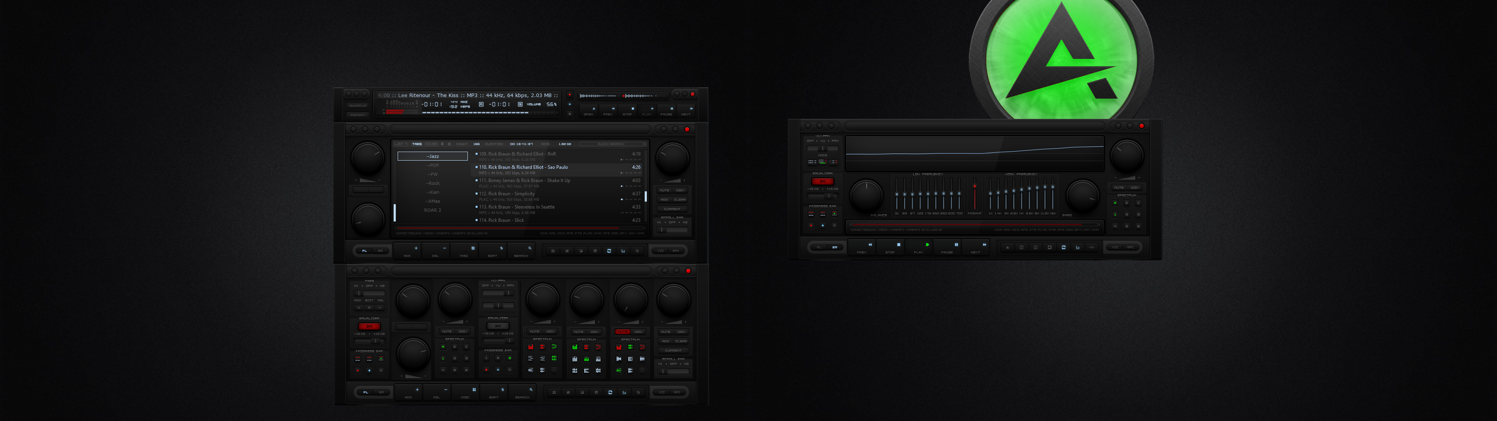Image resolution: width=1497 pixels, height=421 pixels.
Task: Switch to EQ in playlist window
Action: [x=380, y=251]
